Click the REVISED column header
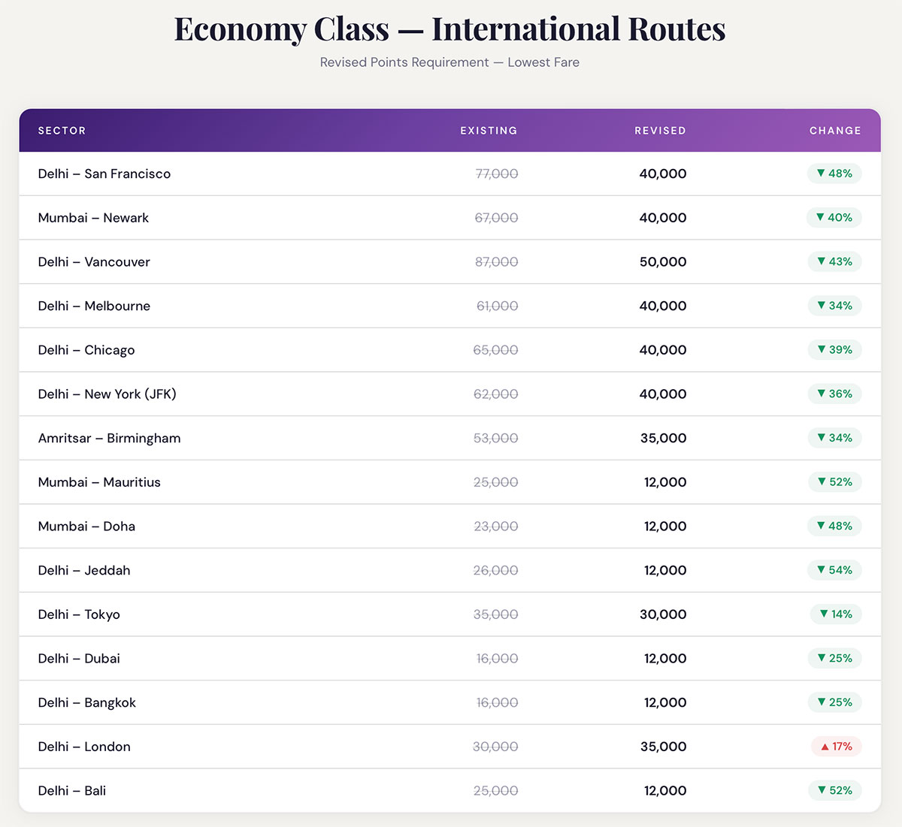Image resolution: width=902 pixels, height=827 pixels. point(660,130)
